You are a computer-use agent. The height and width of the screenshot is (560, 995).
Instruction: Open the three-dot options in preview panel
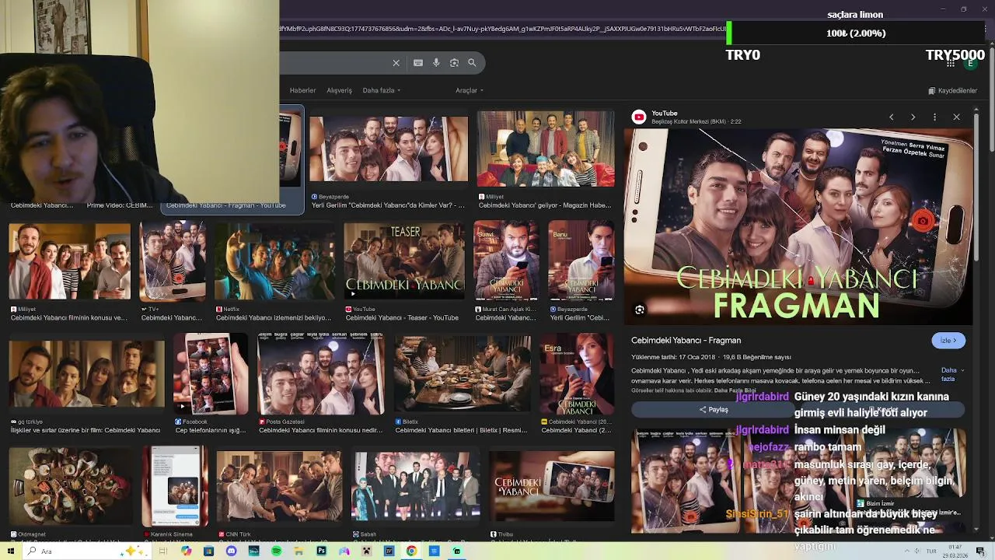[935, 117]
